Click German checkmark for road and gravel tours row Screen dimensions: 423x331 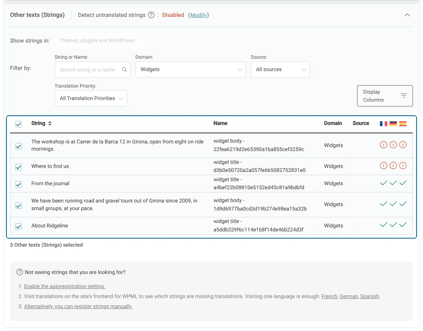[x=393, y=204]
